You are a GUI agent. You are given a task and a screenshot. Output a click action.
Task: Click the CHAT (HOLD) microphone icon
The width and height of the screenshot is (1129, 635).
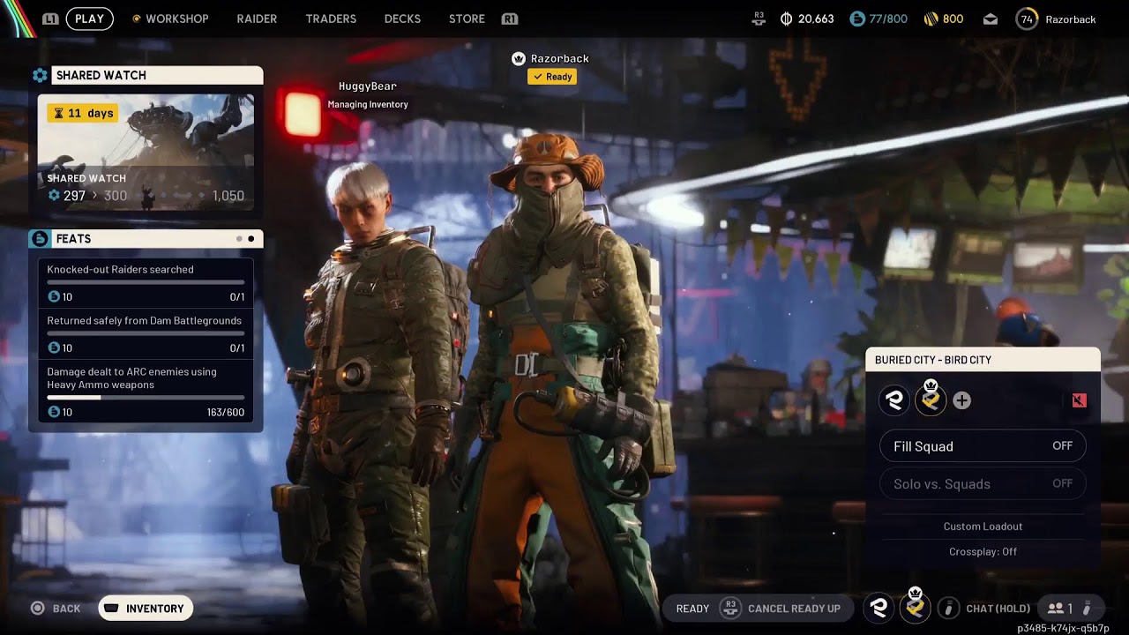948,608
